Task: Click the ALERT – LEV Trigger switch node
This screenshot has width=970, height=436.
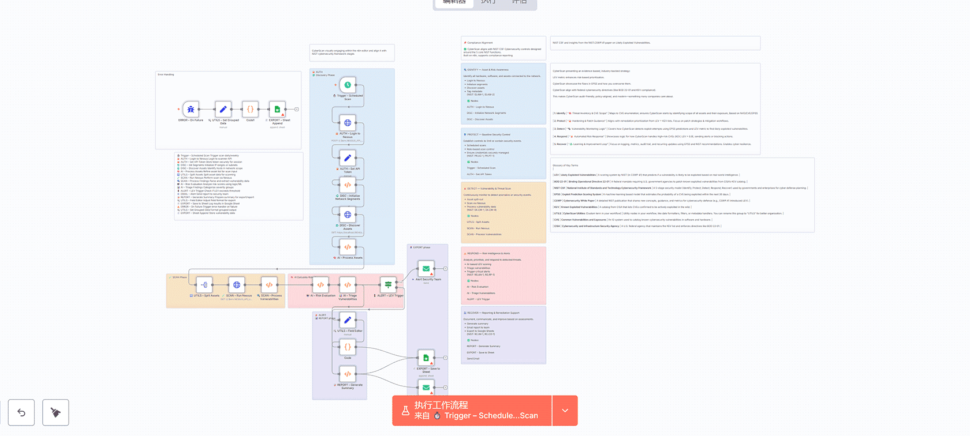Action: (x=389, y=285)
